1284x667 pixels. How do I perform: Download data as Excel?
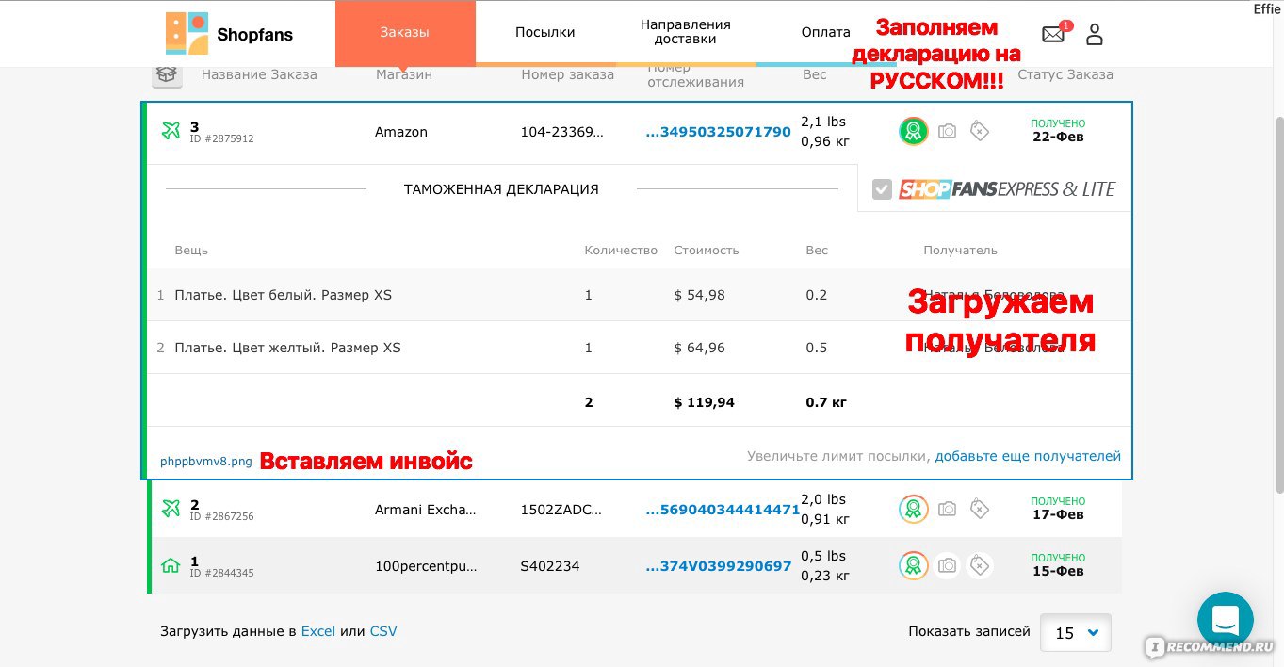coord(318,631)
